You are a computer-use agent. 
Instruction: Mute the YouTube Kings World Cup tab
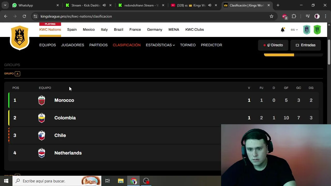pos(210,5)
